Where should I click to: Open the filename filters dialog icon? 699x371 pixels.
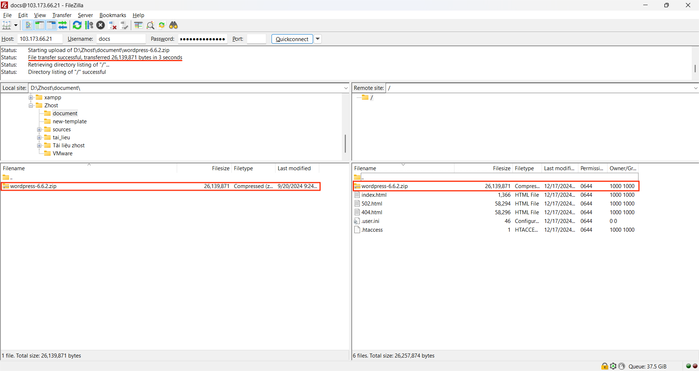[x=138, y=25]
